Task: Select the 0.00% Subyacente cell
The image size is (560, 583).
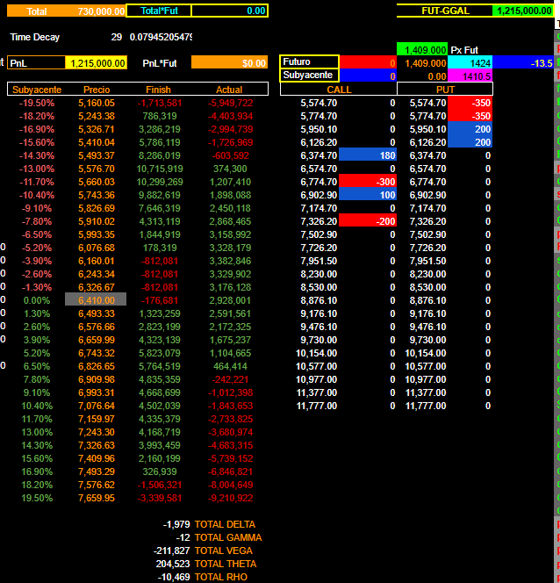Action: point(36,300)
